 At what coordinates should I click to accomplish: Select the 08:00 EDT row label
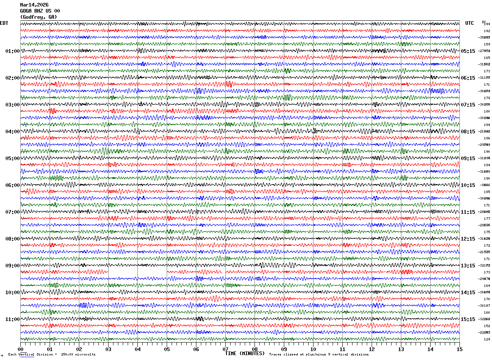(12, 239)
